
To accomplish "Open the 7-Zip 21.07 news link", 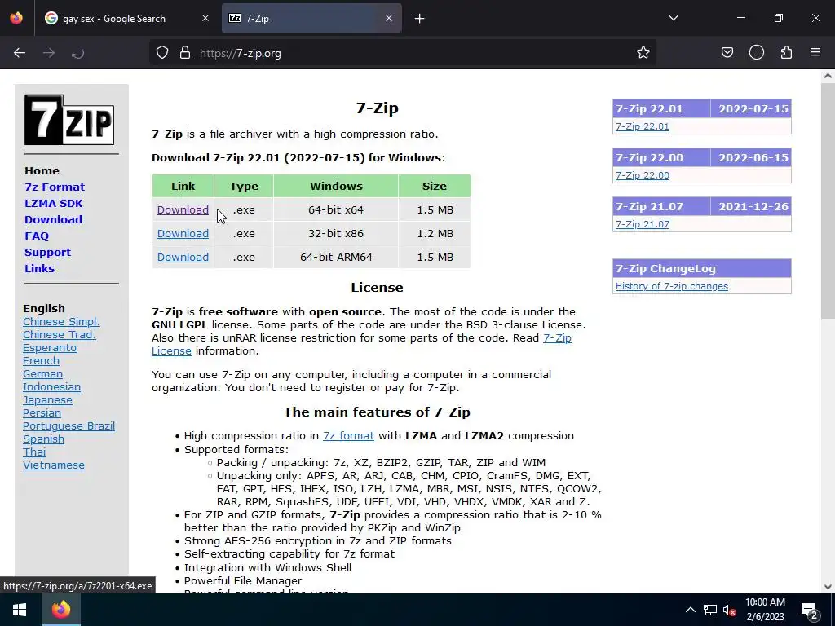I will pos(643,224).
